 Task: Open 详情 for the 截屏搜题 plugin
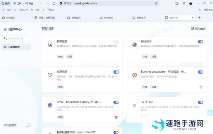[x=60, y=57]
